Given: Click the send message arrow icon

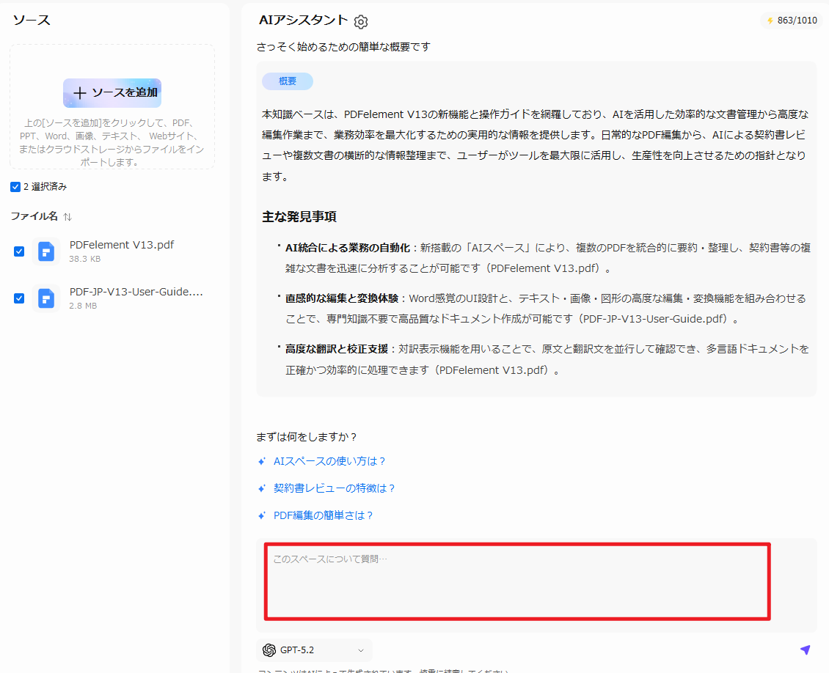Looking at the screenshot, I should [805, 650].
